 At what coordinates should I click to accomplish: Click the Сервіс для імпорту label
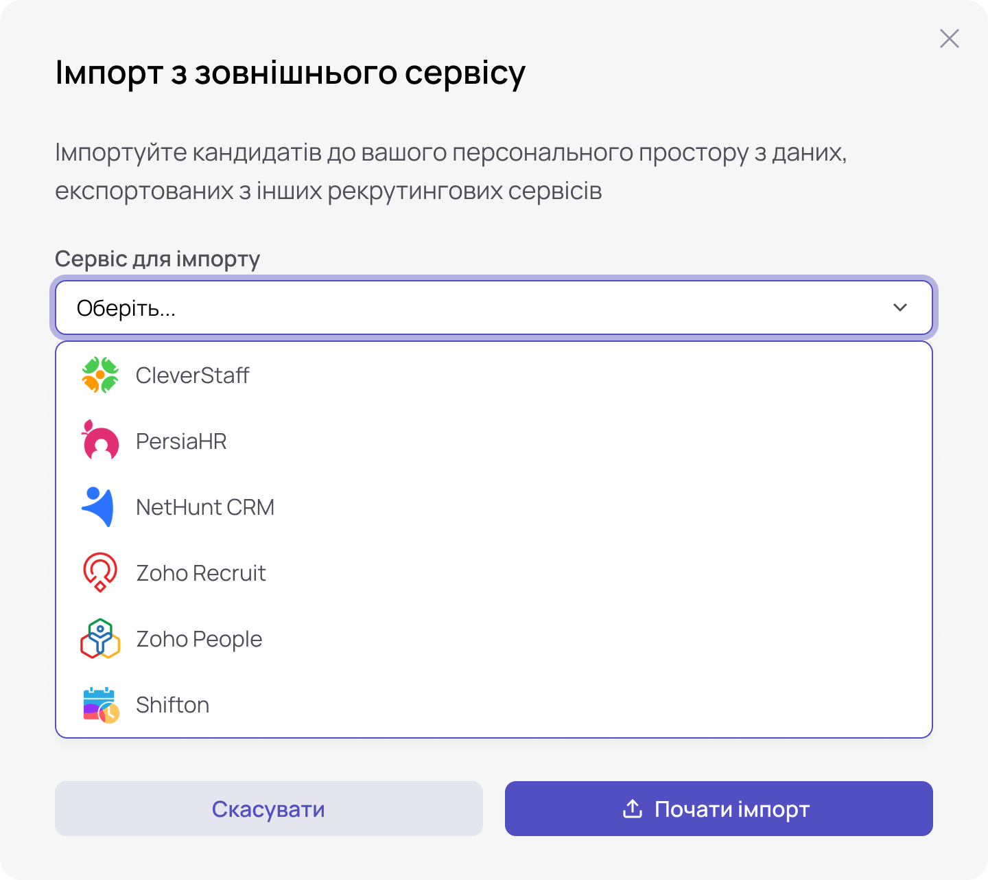point(158,259)
